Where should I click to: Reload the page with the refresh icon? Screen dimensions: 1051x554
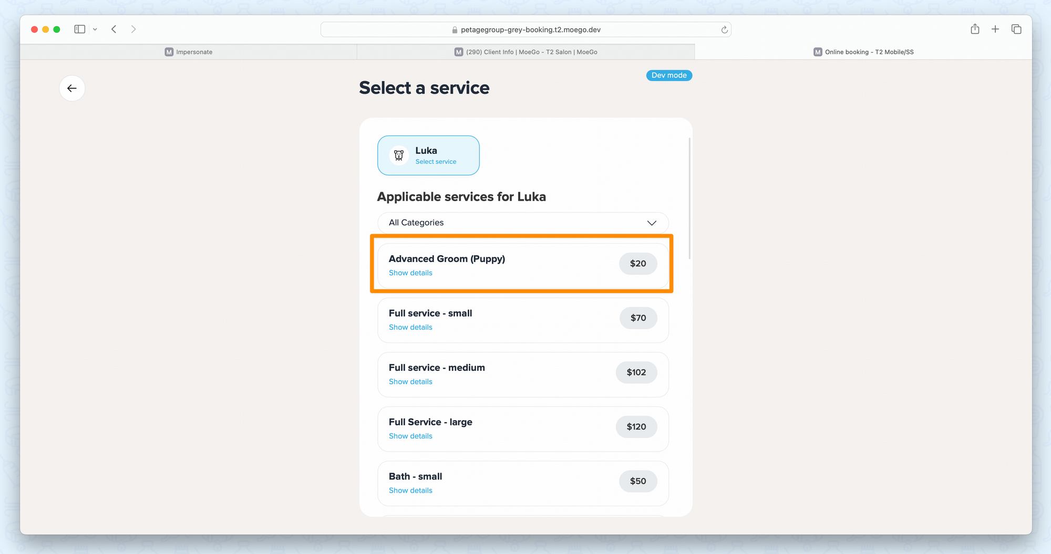point(724,30)
